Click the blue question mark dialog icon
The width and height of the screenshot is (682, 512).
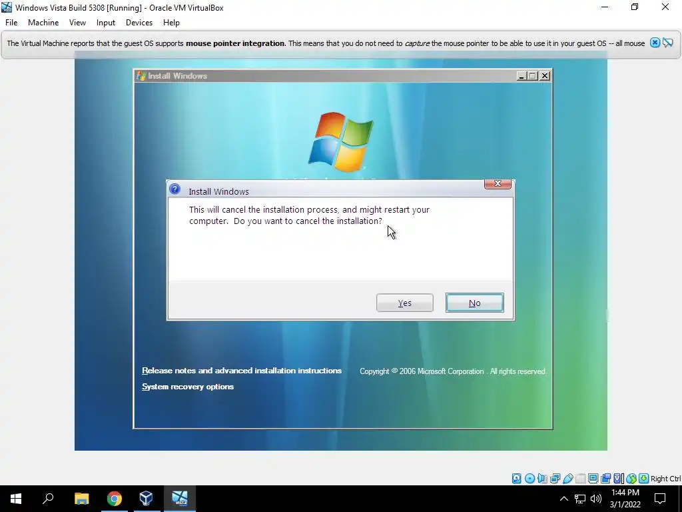click(x=175, y=189)
